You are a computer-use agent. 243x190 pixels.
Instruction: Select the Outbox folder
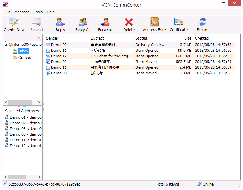coord(25,58)
